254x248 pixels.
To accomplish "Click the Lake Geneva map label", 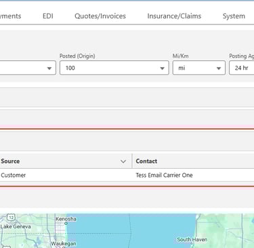I will tap(16, 226).
